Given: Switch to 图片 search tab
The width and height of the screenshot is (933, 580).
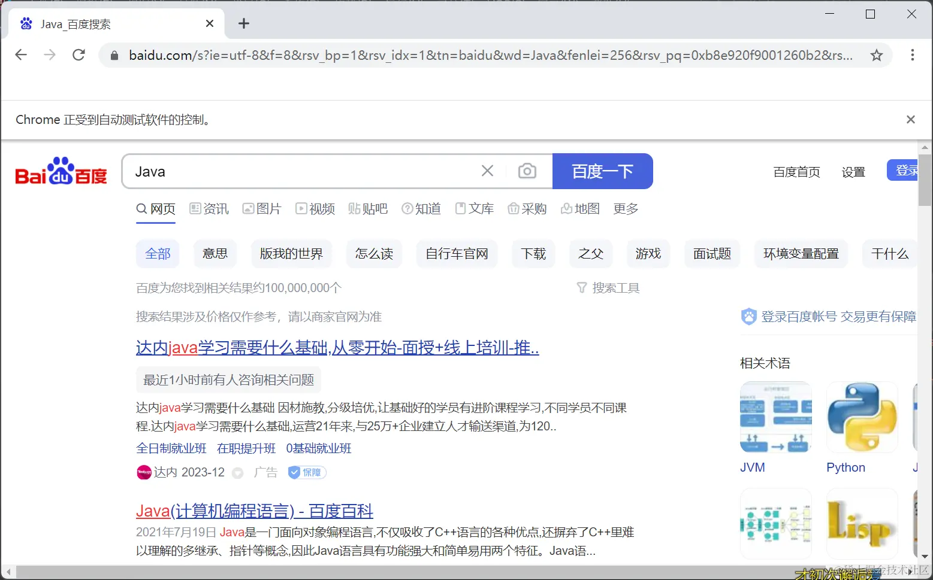Looking at the screenshot, I should pos(262,209).
